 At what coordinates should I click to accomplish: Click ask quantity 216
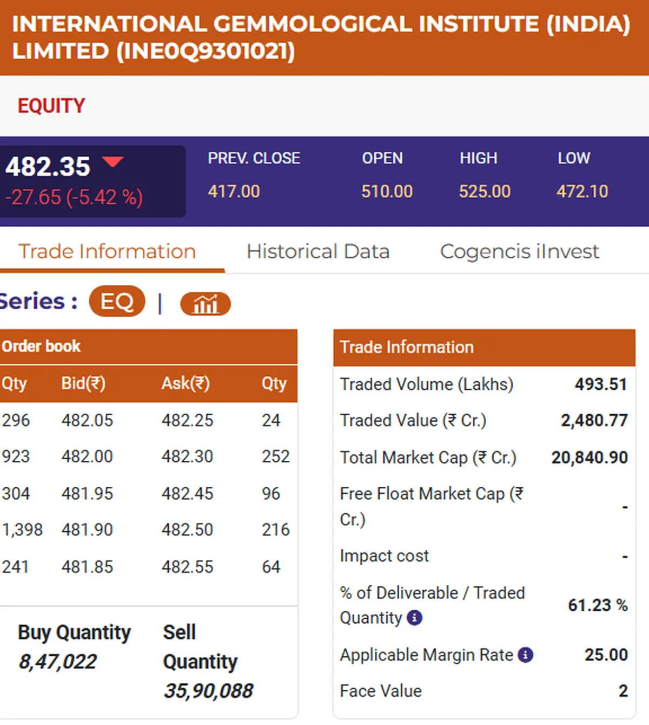(276, 530)
